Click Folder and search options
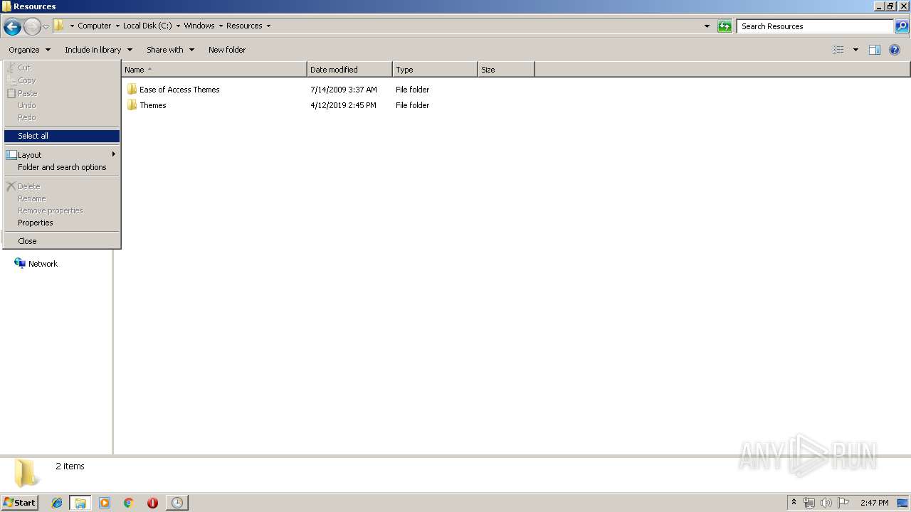911x512 pixels. pyautogui.click(x=62, y=167)
